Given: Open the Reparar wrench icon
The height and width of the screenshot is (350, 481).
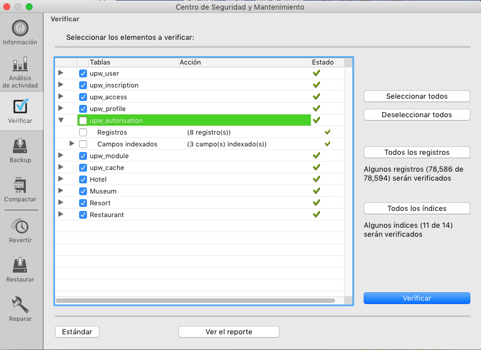Looking at the screenshot, I should 21,304.
